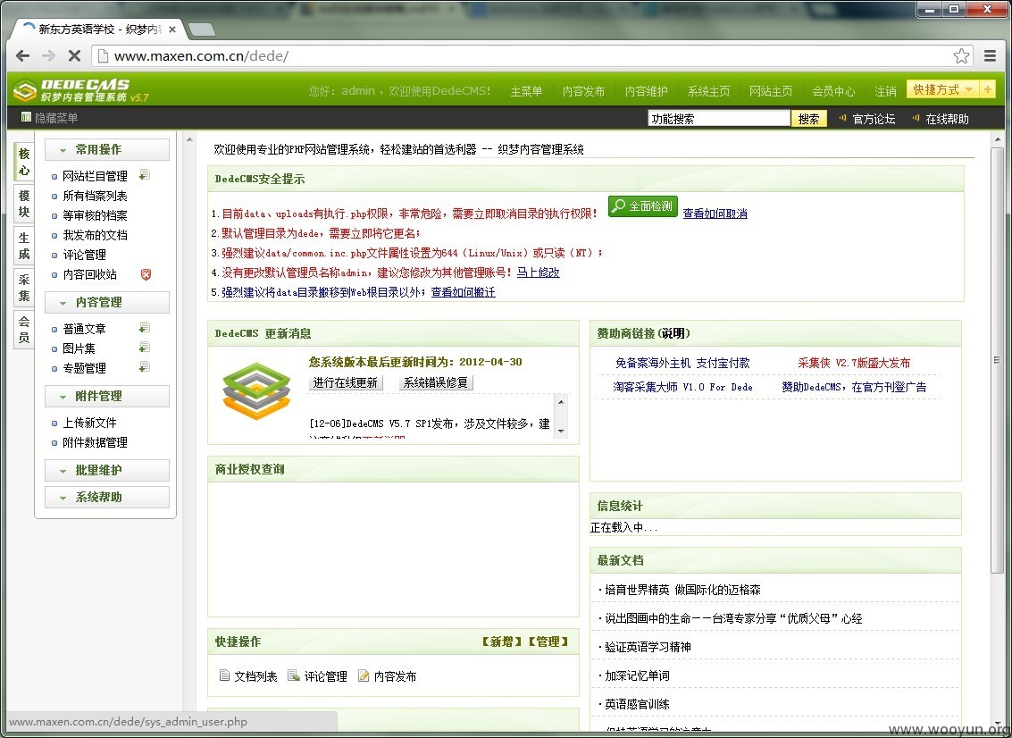Image resolution: width=1012 pixels, height=738 pixels.
Task: Open Chrome hamburger menu
Action: pyautogui.click(x=990, y=56)
